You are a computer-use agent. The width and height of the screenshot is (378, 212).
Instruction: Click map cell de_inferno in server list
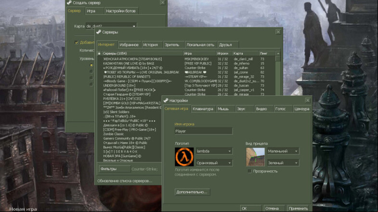point(242,63)
